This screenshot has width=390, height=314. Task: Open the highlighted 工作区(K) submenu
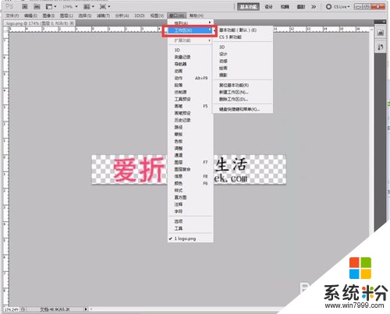[x=190, y=30]
